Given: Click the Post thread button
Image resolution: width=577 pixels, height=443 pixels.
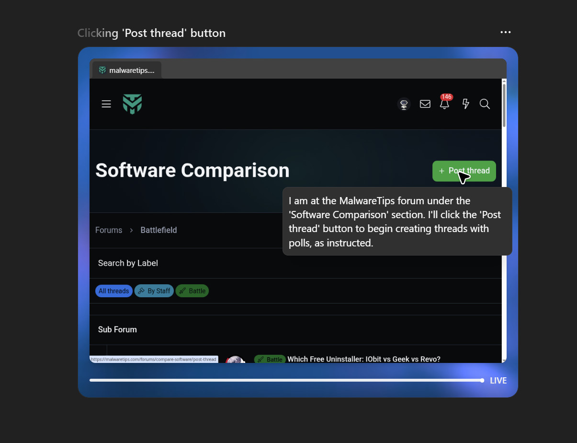Looking at the screenshot, I should [464, 171].
